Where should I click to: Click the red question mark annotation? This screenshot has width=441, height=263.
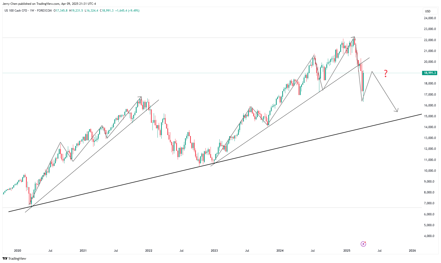[385, 73]
